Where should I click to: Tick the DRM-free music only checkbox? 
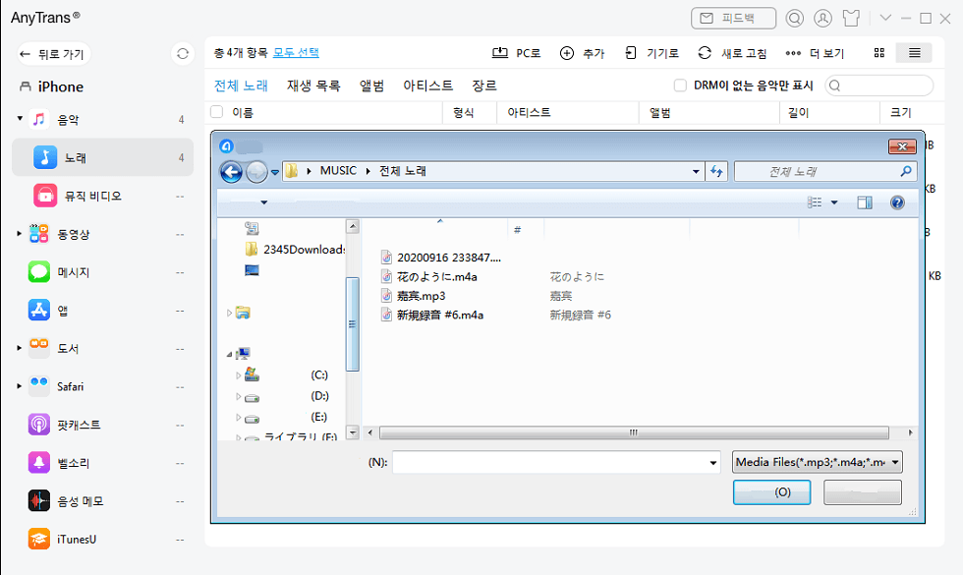[680, 86]
